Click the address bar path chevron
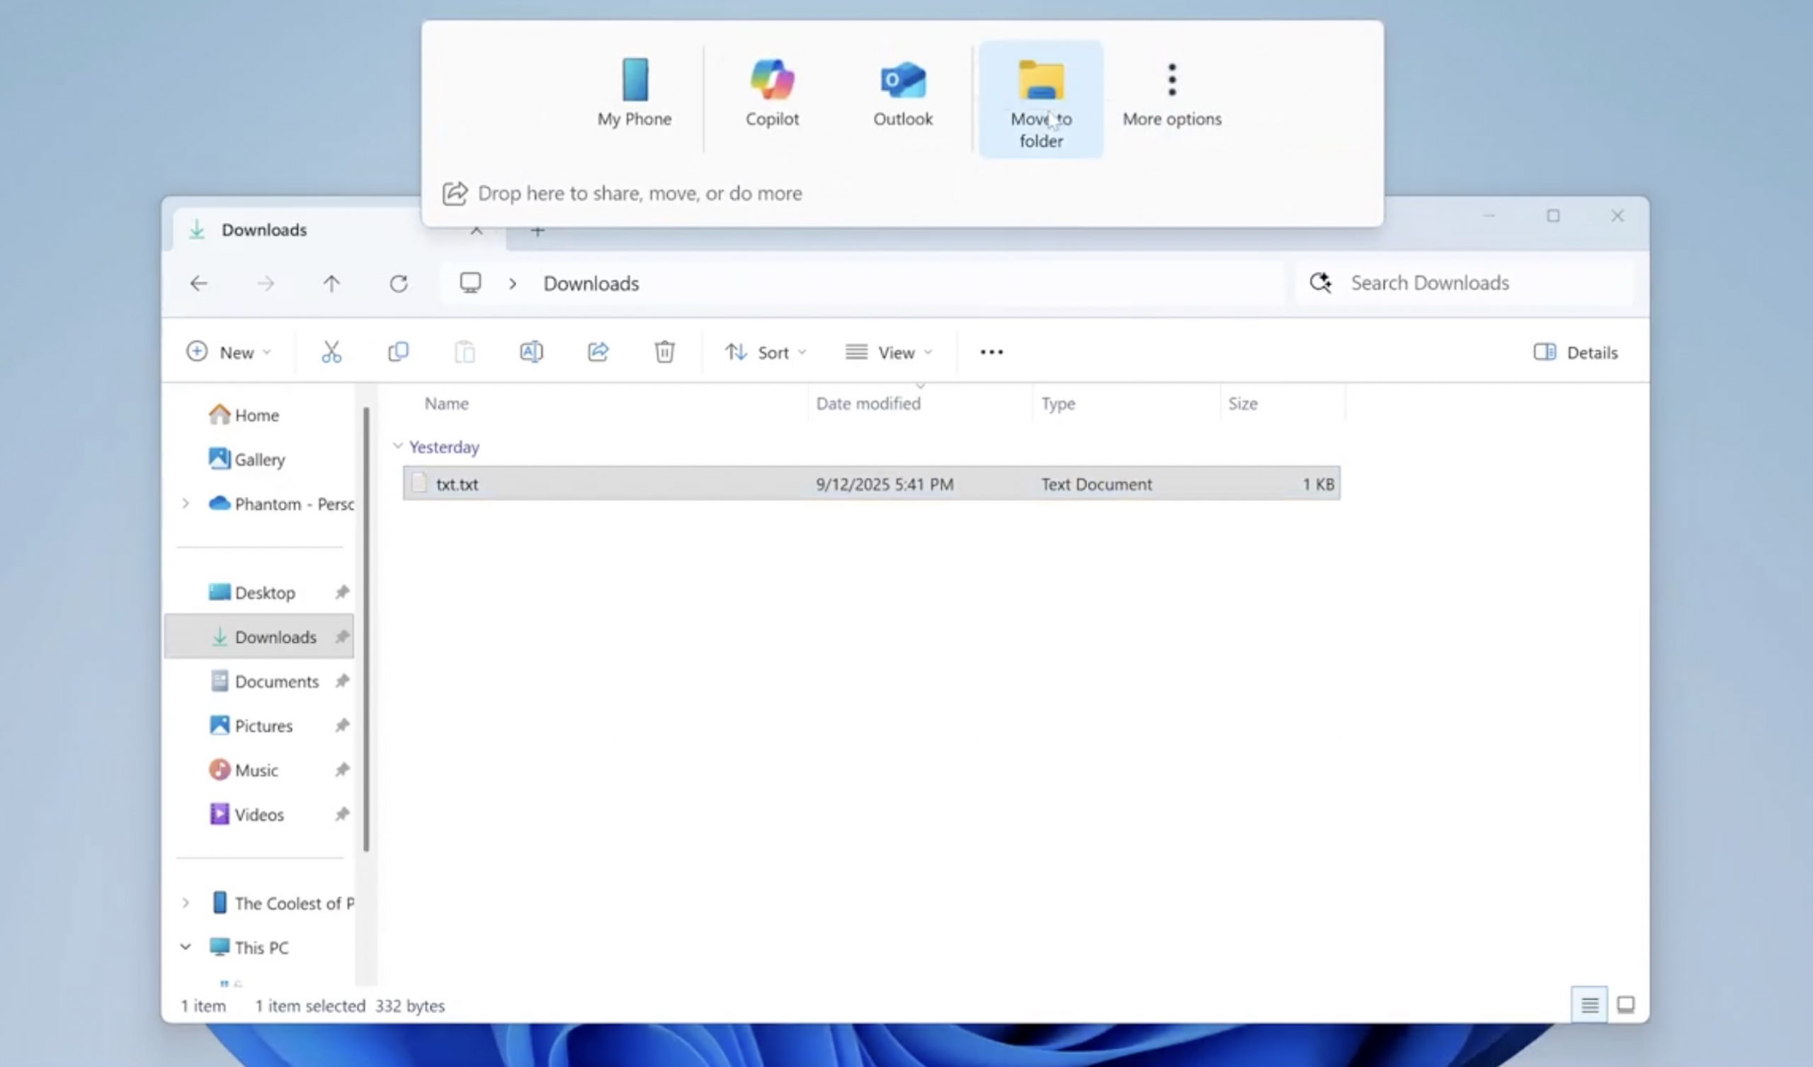This screenshot has height=1067, width=1813. pyautogui.click(x=513, y=283)
